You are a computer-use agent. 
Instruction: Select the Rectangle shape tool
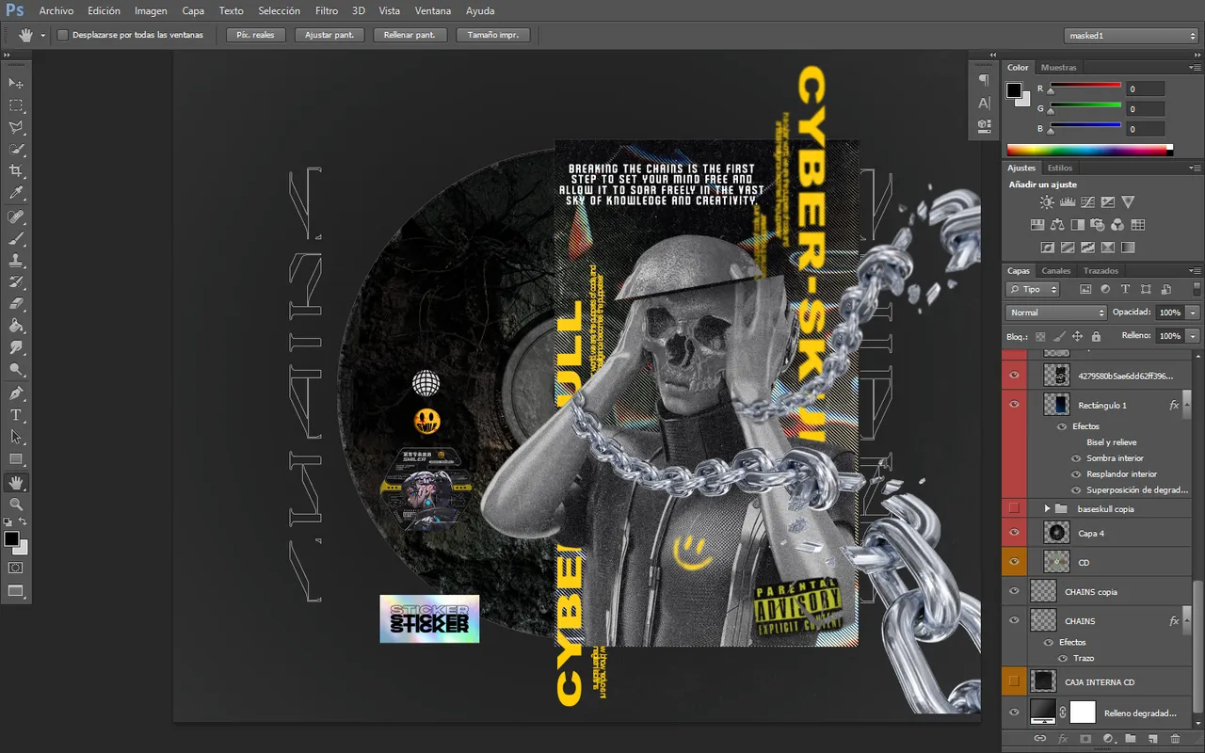point(16,459)
